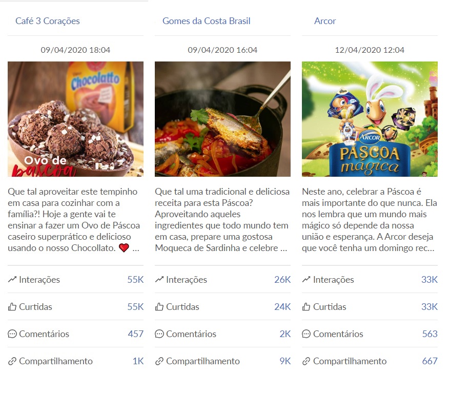Viewport: 469px width, 417px height.
Task: Click the Compartilhamento link icon for Gomes da Costa
Action: (159, 361)
